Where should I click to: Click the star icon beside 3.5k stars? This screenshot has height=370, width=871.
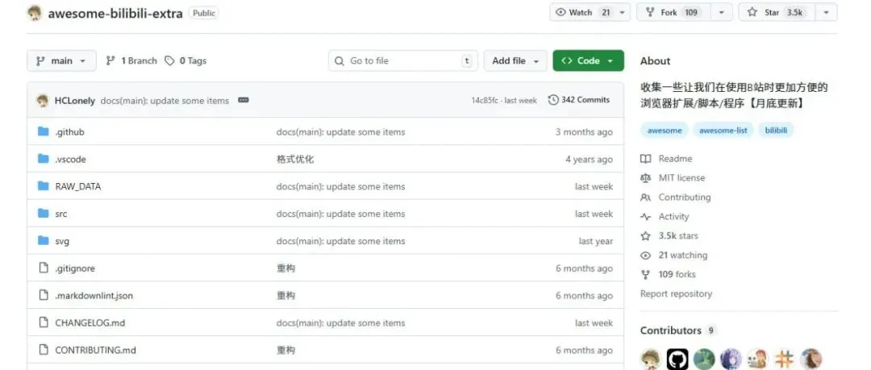point(645,236)
